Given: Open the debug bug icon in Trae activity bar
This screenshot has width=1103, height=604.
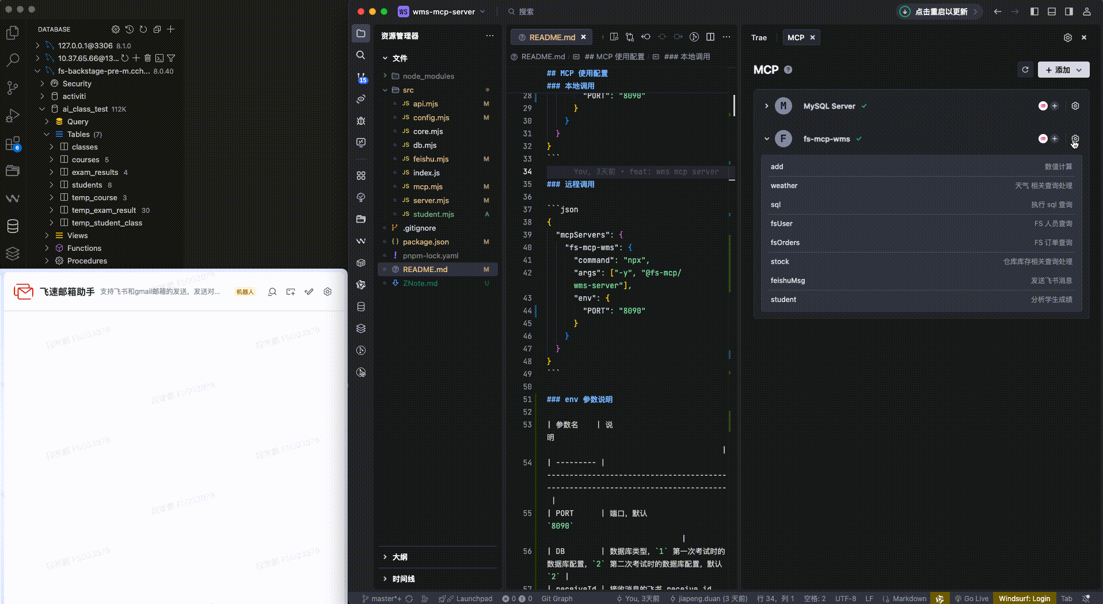Looking at the screenshot, I should tap(361, 121).
